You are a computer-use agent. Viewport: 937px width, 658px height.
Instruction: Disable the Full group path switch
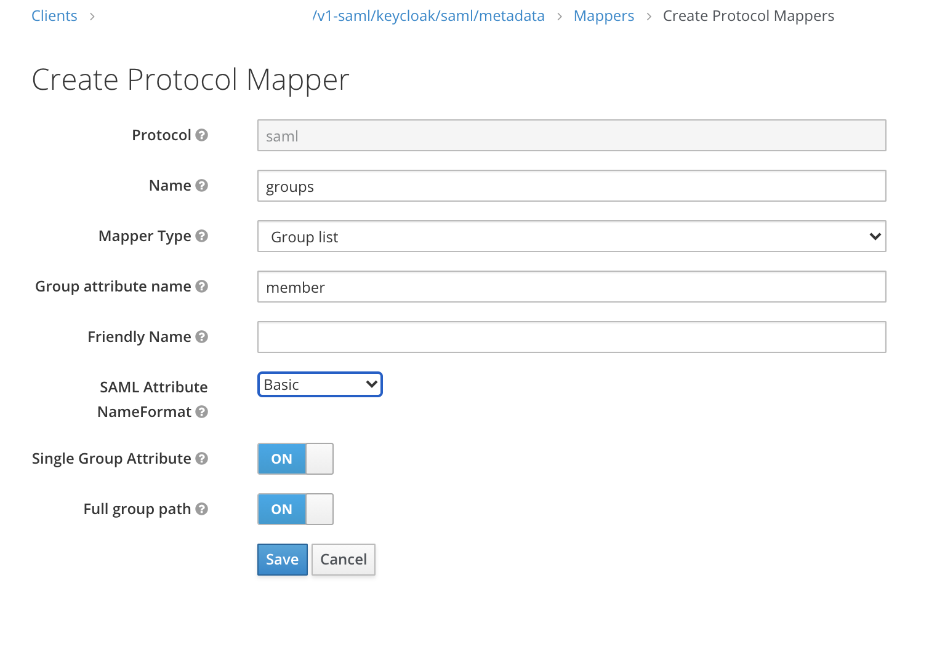tap(296, 509)
